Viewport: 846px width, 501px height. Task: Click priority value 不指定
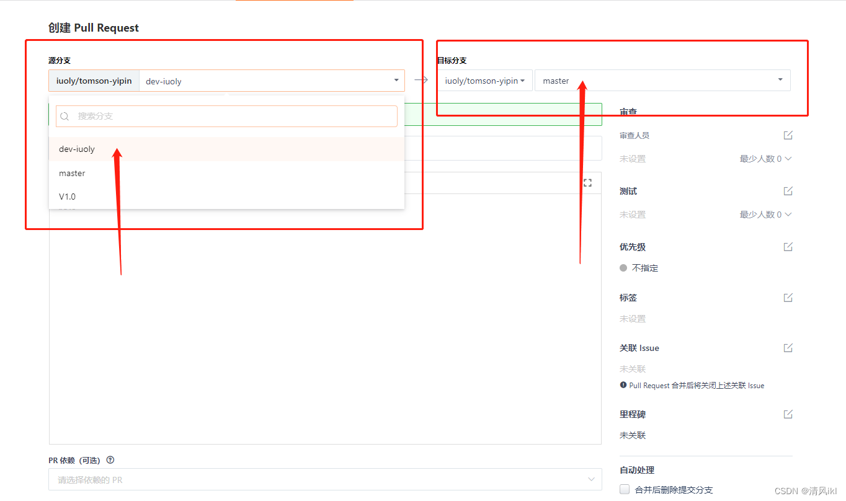click(645, 268)
